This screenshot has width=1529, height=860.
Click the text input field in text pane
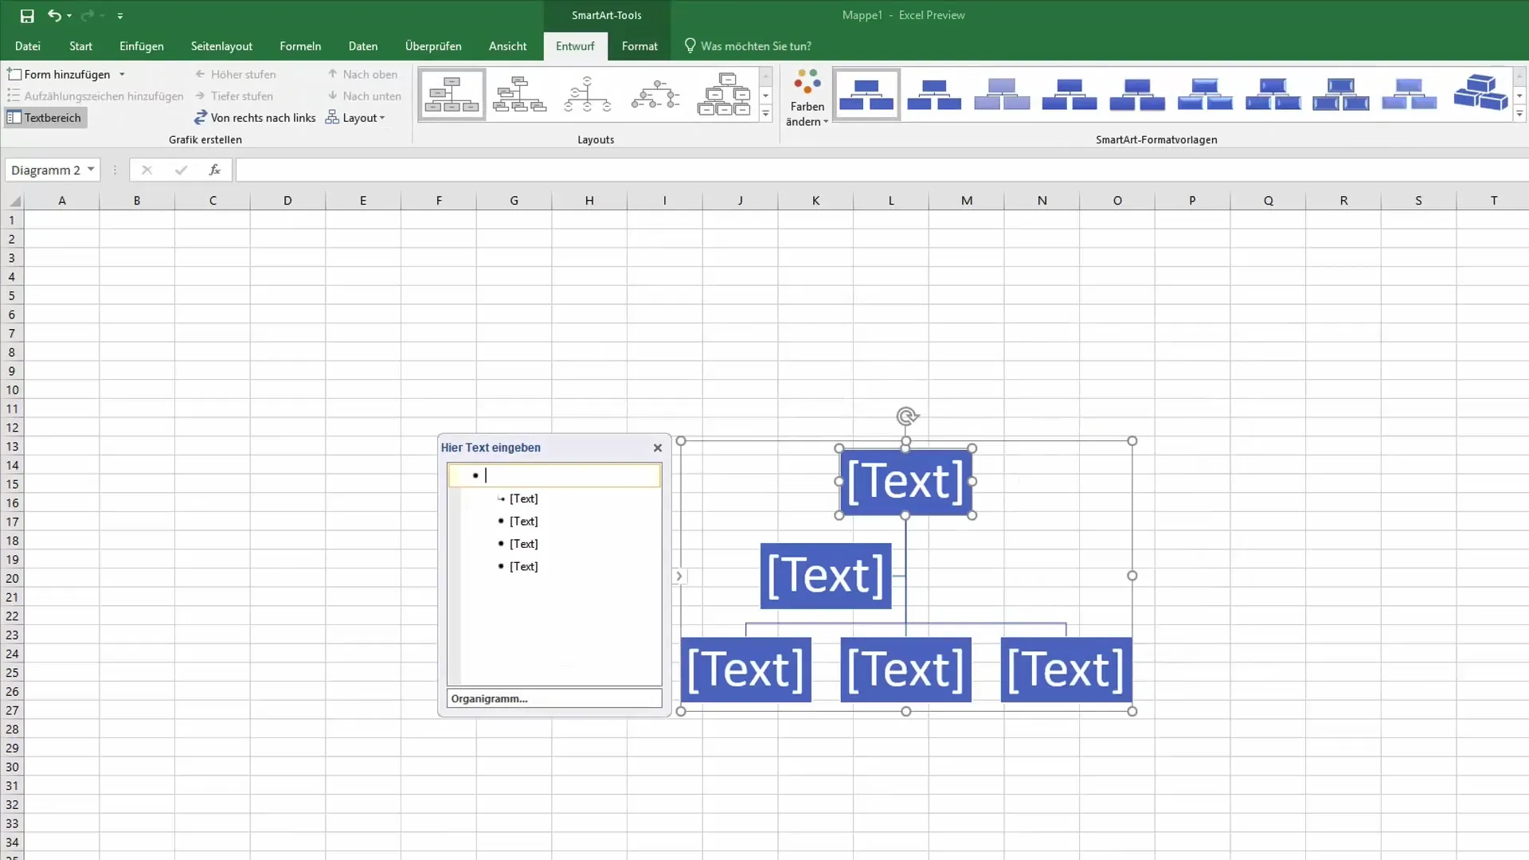point(553,475)
